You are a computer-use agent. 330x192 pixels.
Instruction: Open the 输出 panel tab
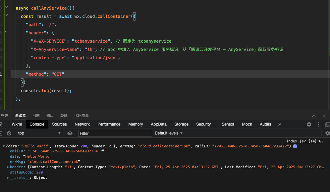coord(50,115)
